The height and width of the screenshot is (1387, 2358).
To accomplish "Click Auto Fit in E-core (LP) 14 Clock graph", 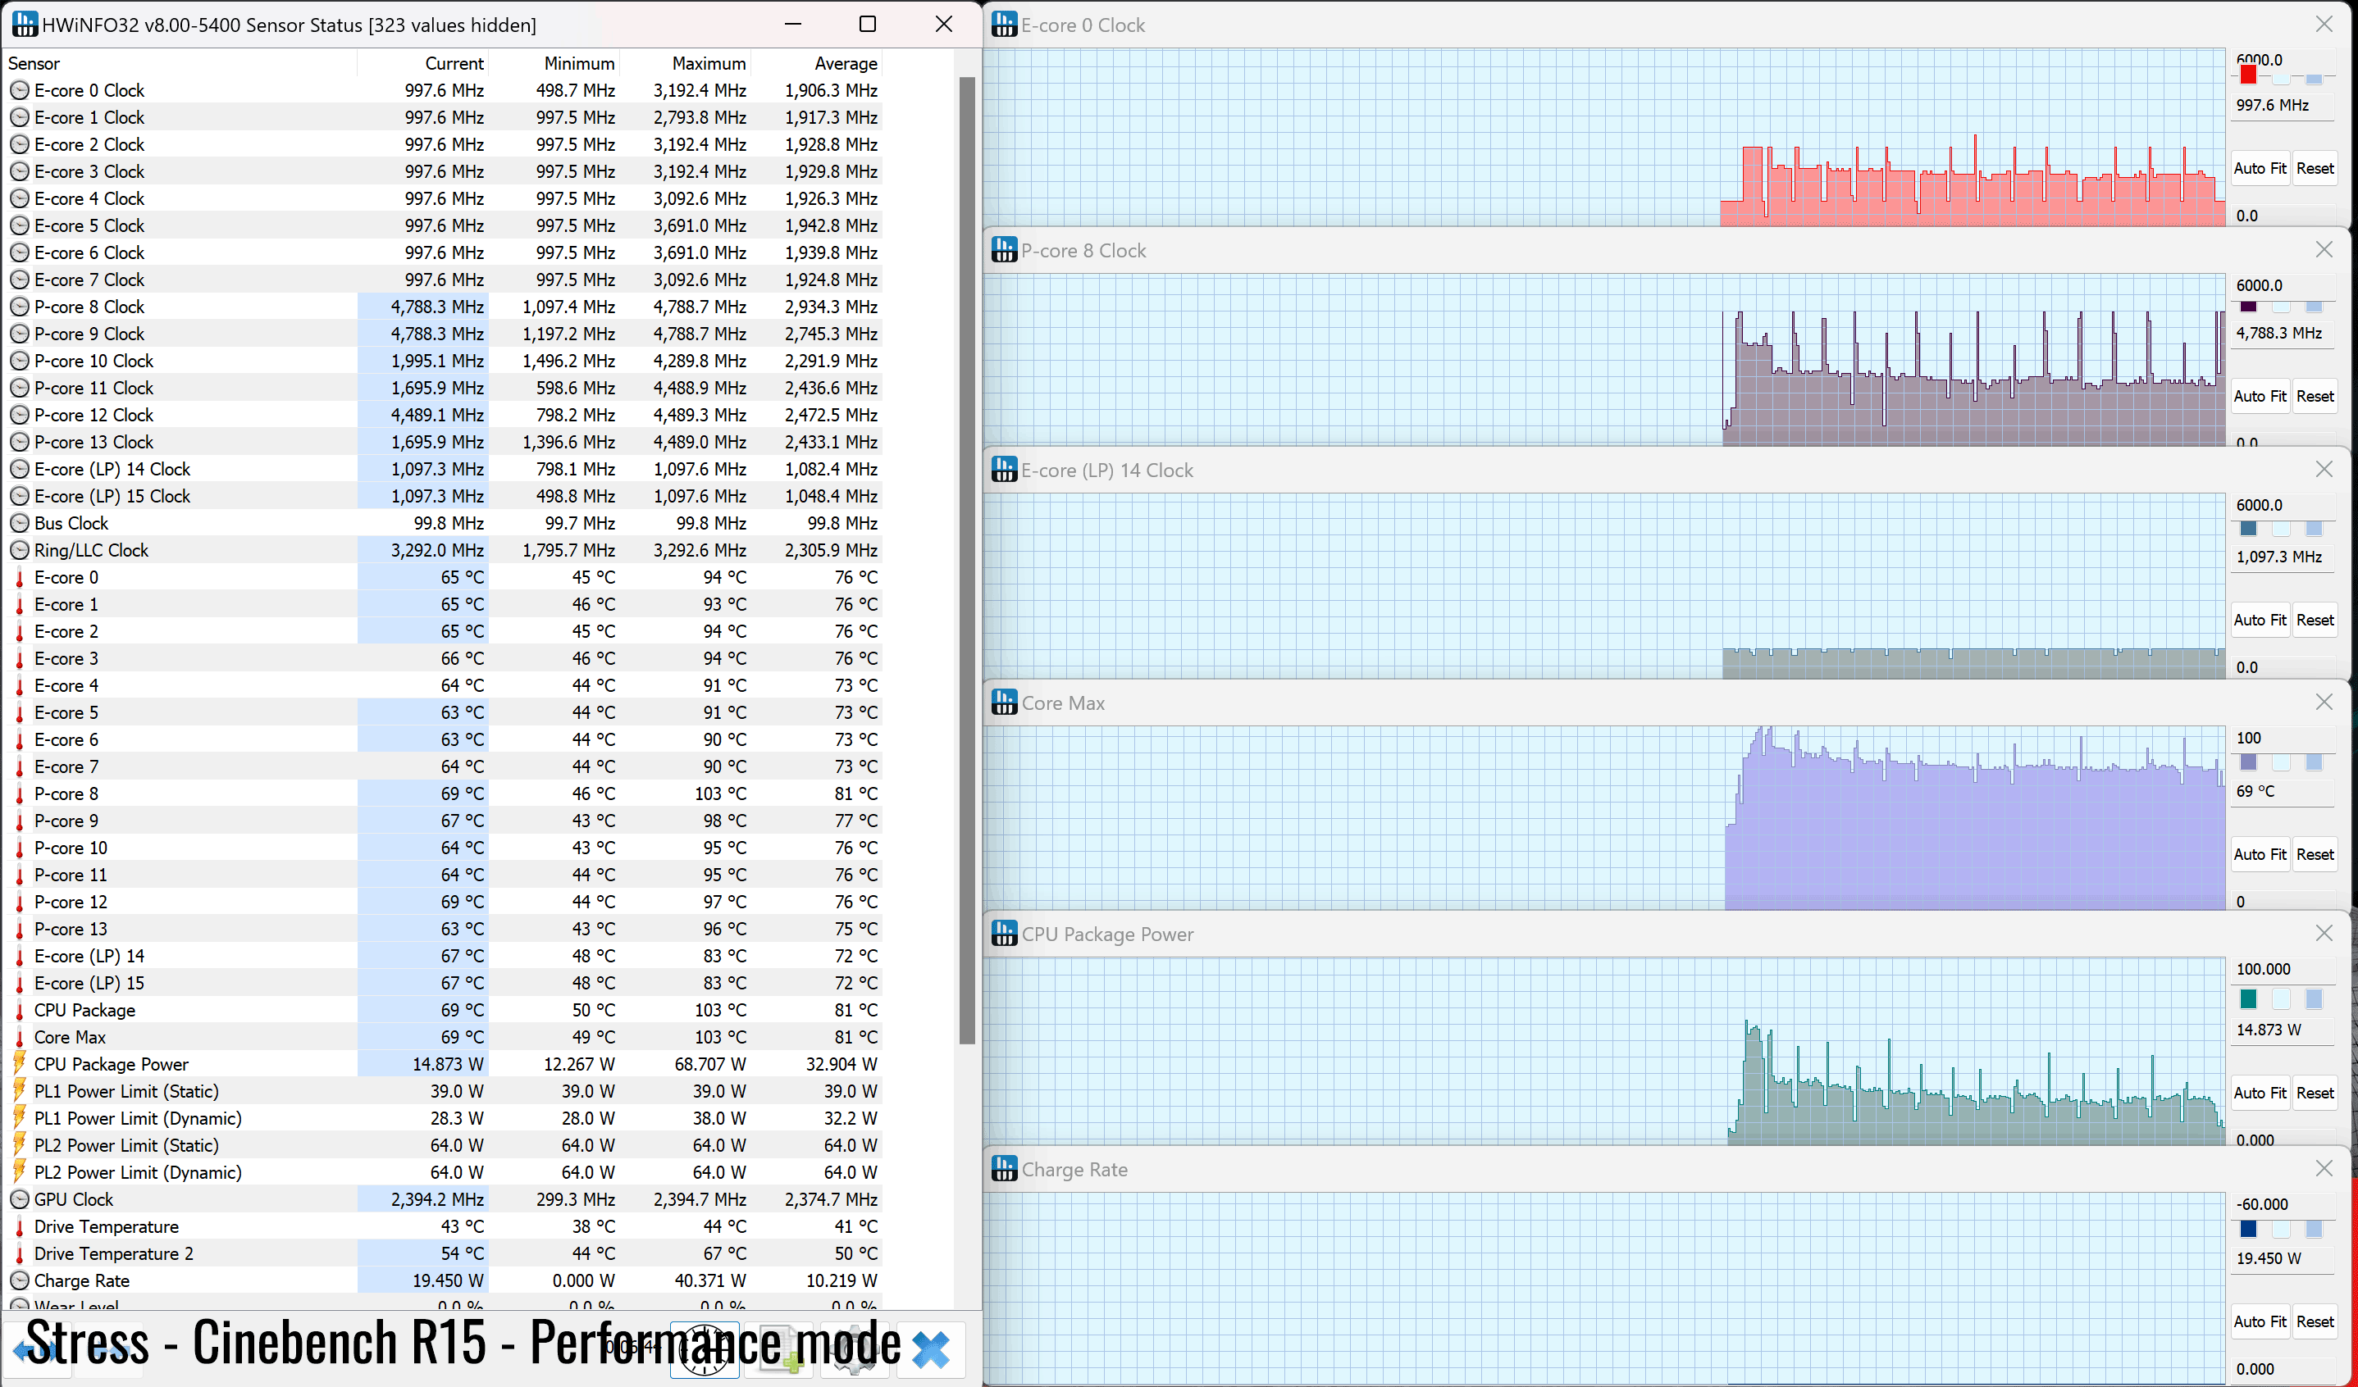I will click(x=2260, y=619).
